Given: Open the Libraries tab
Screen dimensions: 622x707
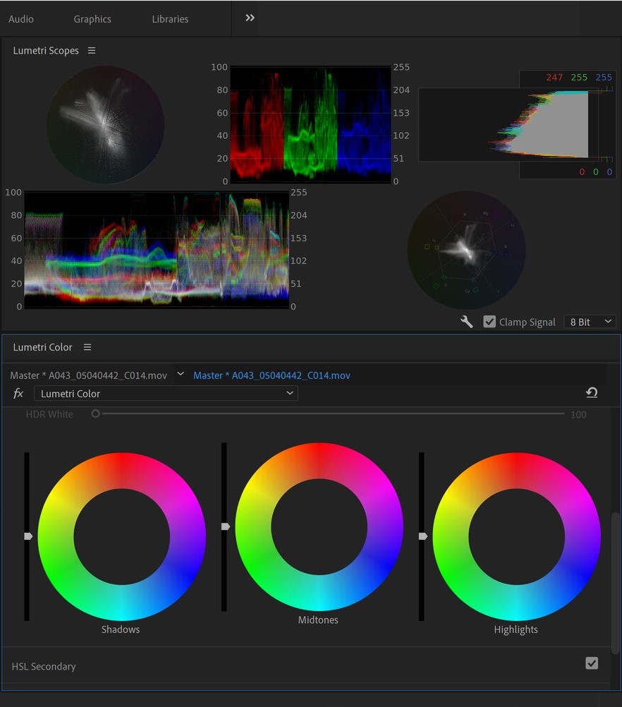Looking at the screenshot, I should [169, 19].
